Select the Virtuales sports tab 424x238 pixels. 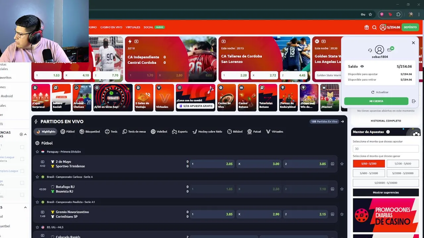pyautogui.click(x=275, y=132)
